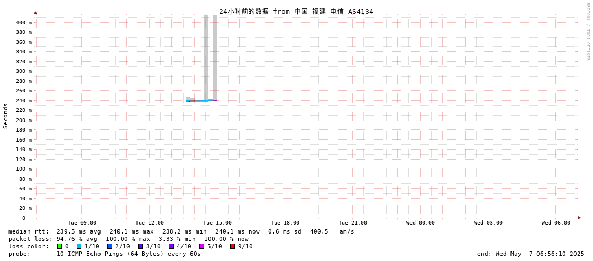Viewport: 593px width, 261px height.
Task: Click the '100.00 % now' packet loss value
Action: point(226,239)
